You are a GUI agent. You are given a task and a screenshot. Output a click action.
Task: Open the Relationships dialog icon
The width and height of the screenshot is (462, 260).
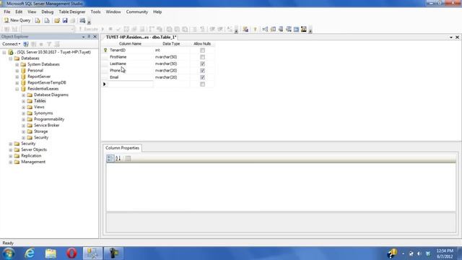pyautogui.click(x=265, y=29)
